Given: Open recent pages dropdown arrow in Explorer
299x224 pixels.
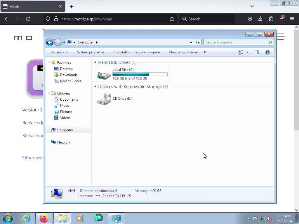Looking at the screenshot, I should pyautogui.click(x=64, y=43).
